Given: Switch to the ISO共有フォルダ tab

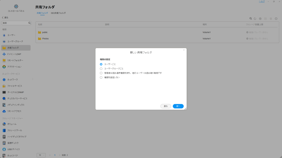Looking at the screenshot, I should point(58,13).
